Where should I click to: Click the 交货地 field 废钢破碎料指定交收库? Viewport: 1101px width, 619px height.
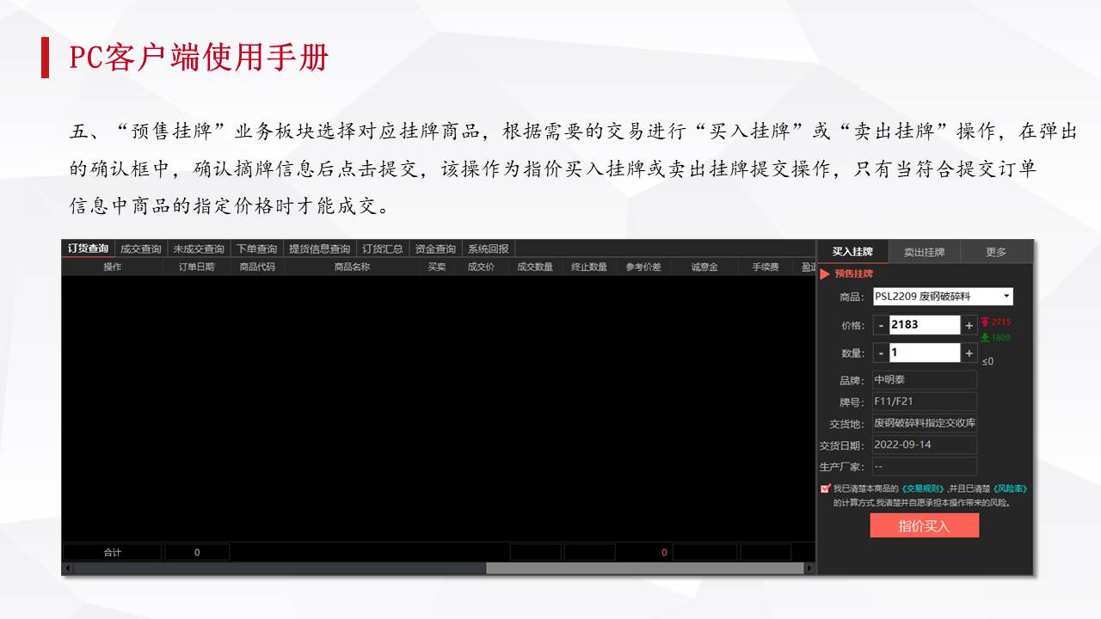coord(925,423)
